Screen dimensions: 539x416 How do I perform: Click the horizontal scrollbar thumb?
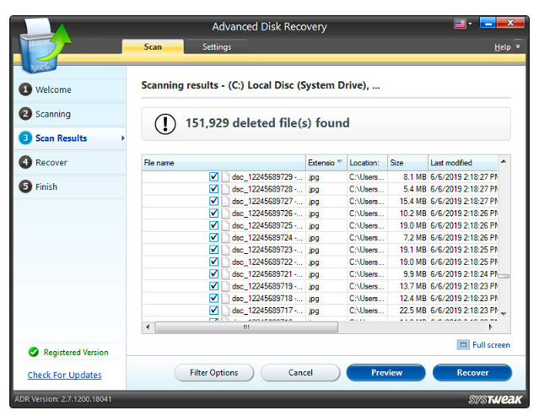pyautogui.click(x=246, y=327)
